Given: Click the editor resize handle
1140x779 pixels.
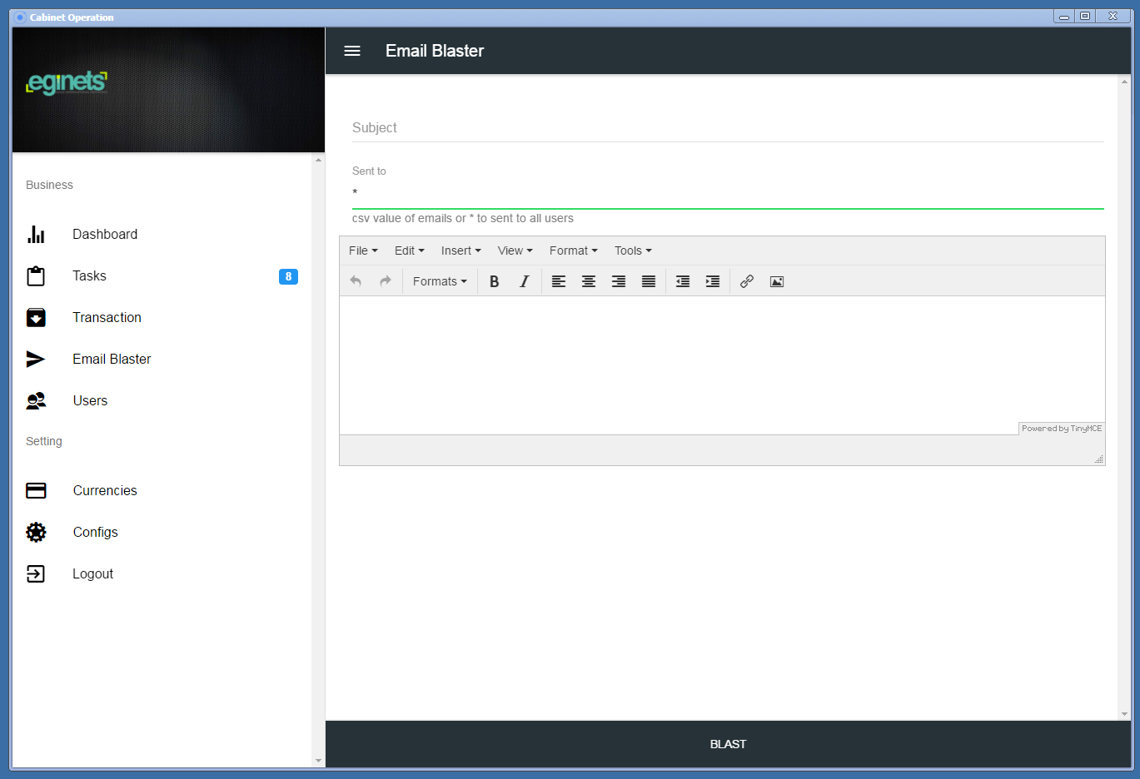Looking at the screenshot, I should click(x=1098, y=459).
